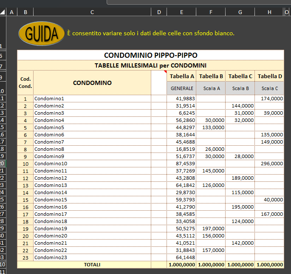Image resolution: width=291 pixels, height=274 pixels.
Task: Click the TABELLE MILLESIMALI per CONDOMINI heading
Action: (150, 65)
